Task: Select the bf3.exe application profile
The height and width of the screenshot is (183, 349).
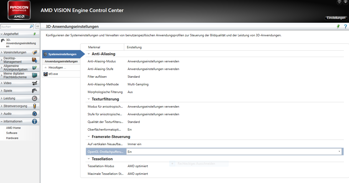Action: point(61,74)
